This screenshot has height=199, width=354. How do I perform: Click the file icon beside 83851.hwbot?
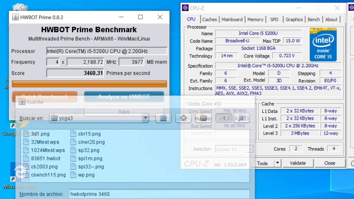(26, 158)
